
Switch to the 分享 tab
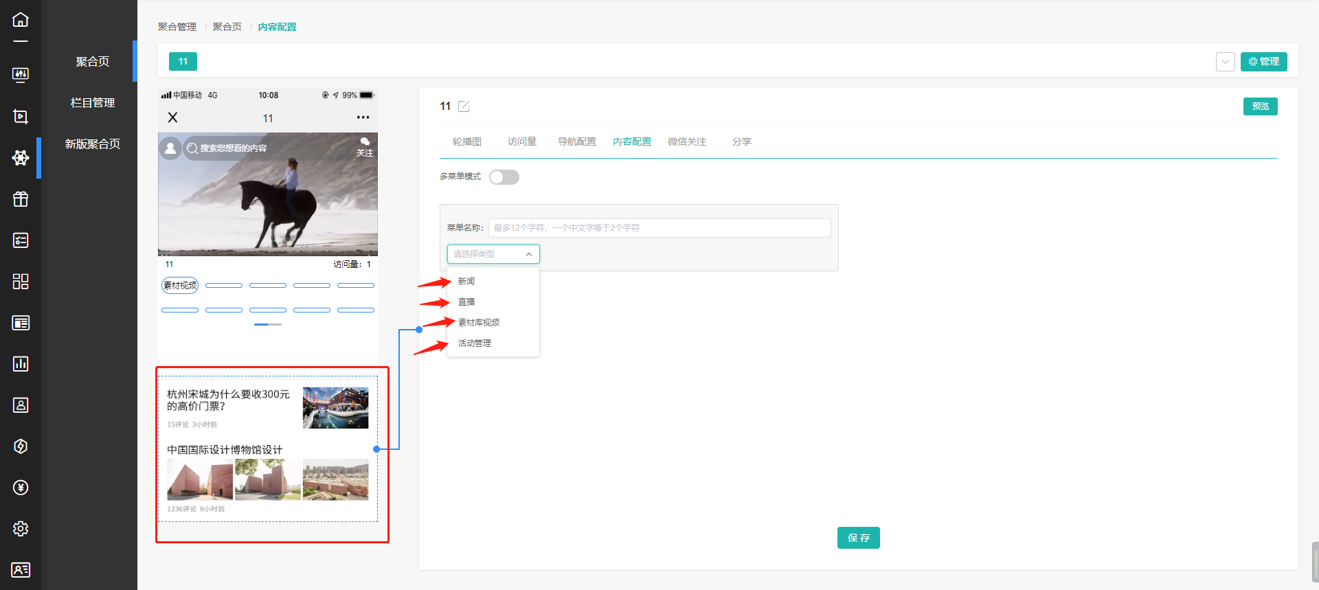(742, 141)
